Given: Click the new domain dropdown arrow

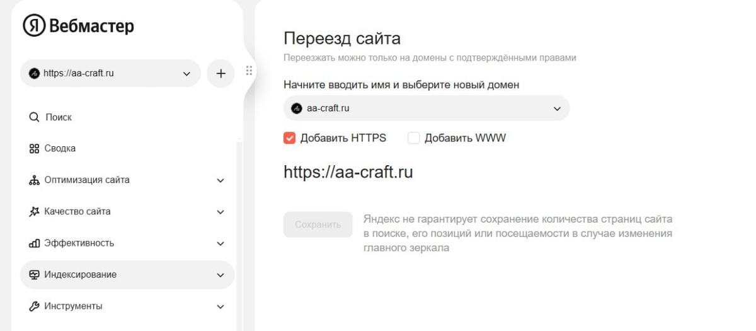Looking at the screenshot, I should coord(557,108).
